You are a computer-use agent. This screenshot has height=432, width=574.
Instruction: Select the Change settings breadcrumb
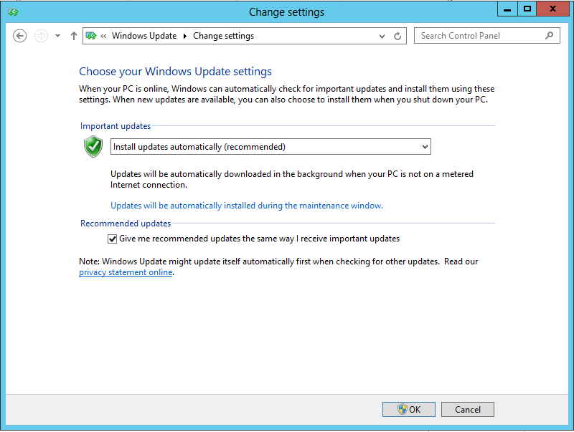[x=223, y=36]
